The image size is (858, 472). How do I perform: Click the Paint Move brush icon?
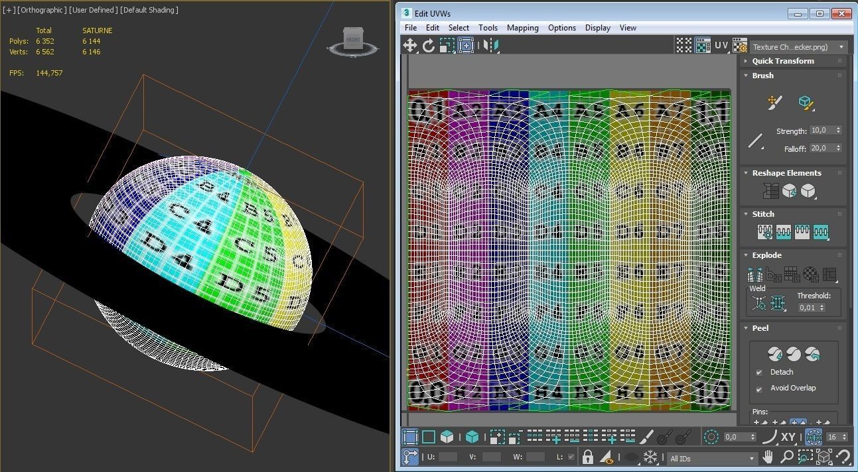tap(774, 102)
